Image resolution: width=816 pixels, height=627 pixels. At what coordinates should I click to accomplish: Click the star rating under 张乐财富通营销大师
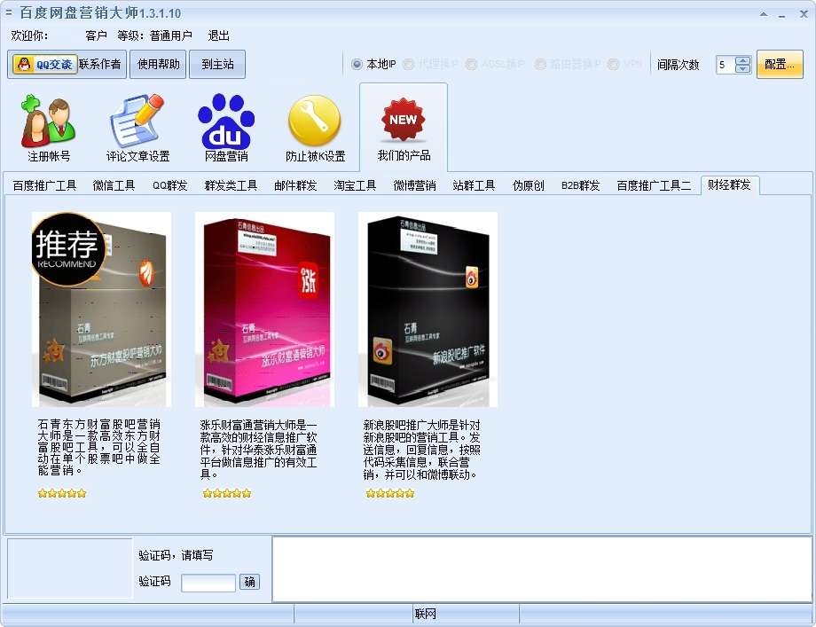[x=225, y=493]
